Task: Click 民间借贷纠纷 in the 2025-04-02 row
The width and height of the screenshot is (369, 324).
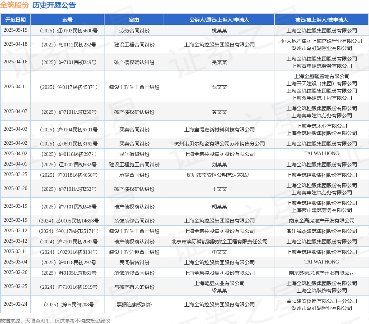Action: tap(134, 154)
